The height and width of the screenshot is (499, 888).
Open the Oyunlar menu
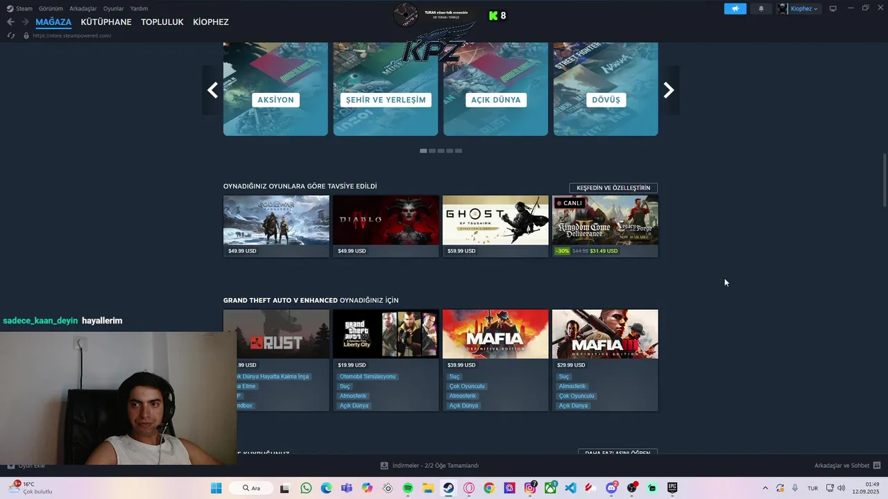114,8
